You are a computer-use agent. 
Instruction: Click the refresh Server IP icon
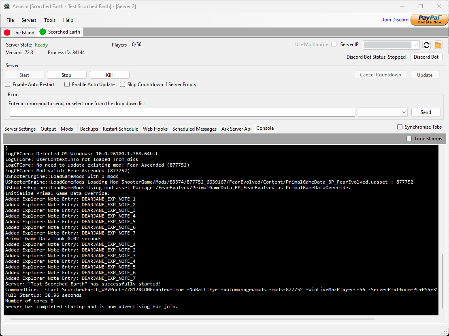click(x=426, y=45)
